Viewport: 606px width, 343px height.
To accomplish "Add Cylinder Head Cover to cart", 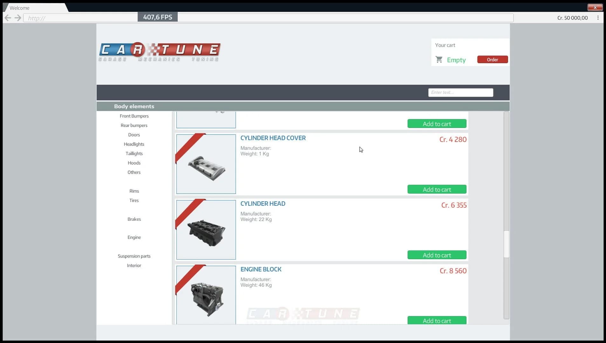I will 437,189.
